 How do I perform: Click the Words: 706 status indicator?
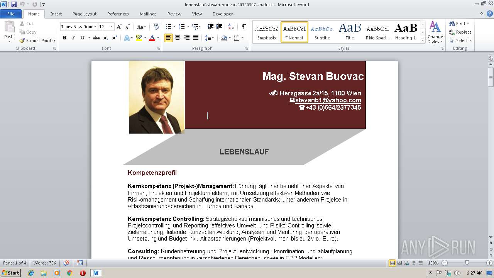click(44, 263)
